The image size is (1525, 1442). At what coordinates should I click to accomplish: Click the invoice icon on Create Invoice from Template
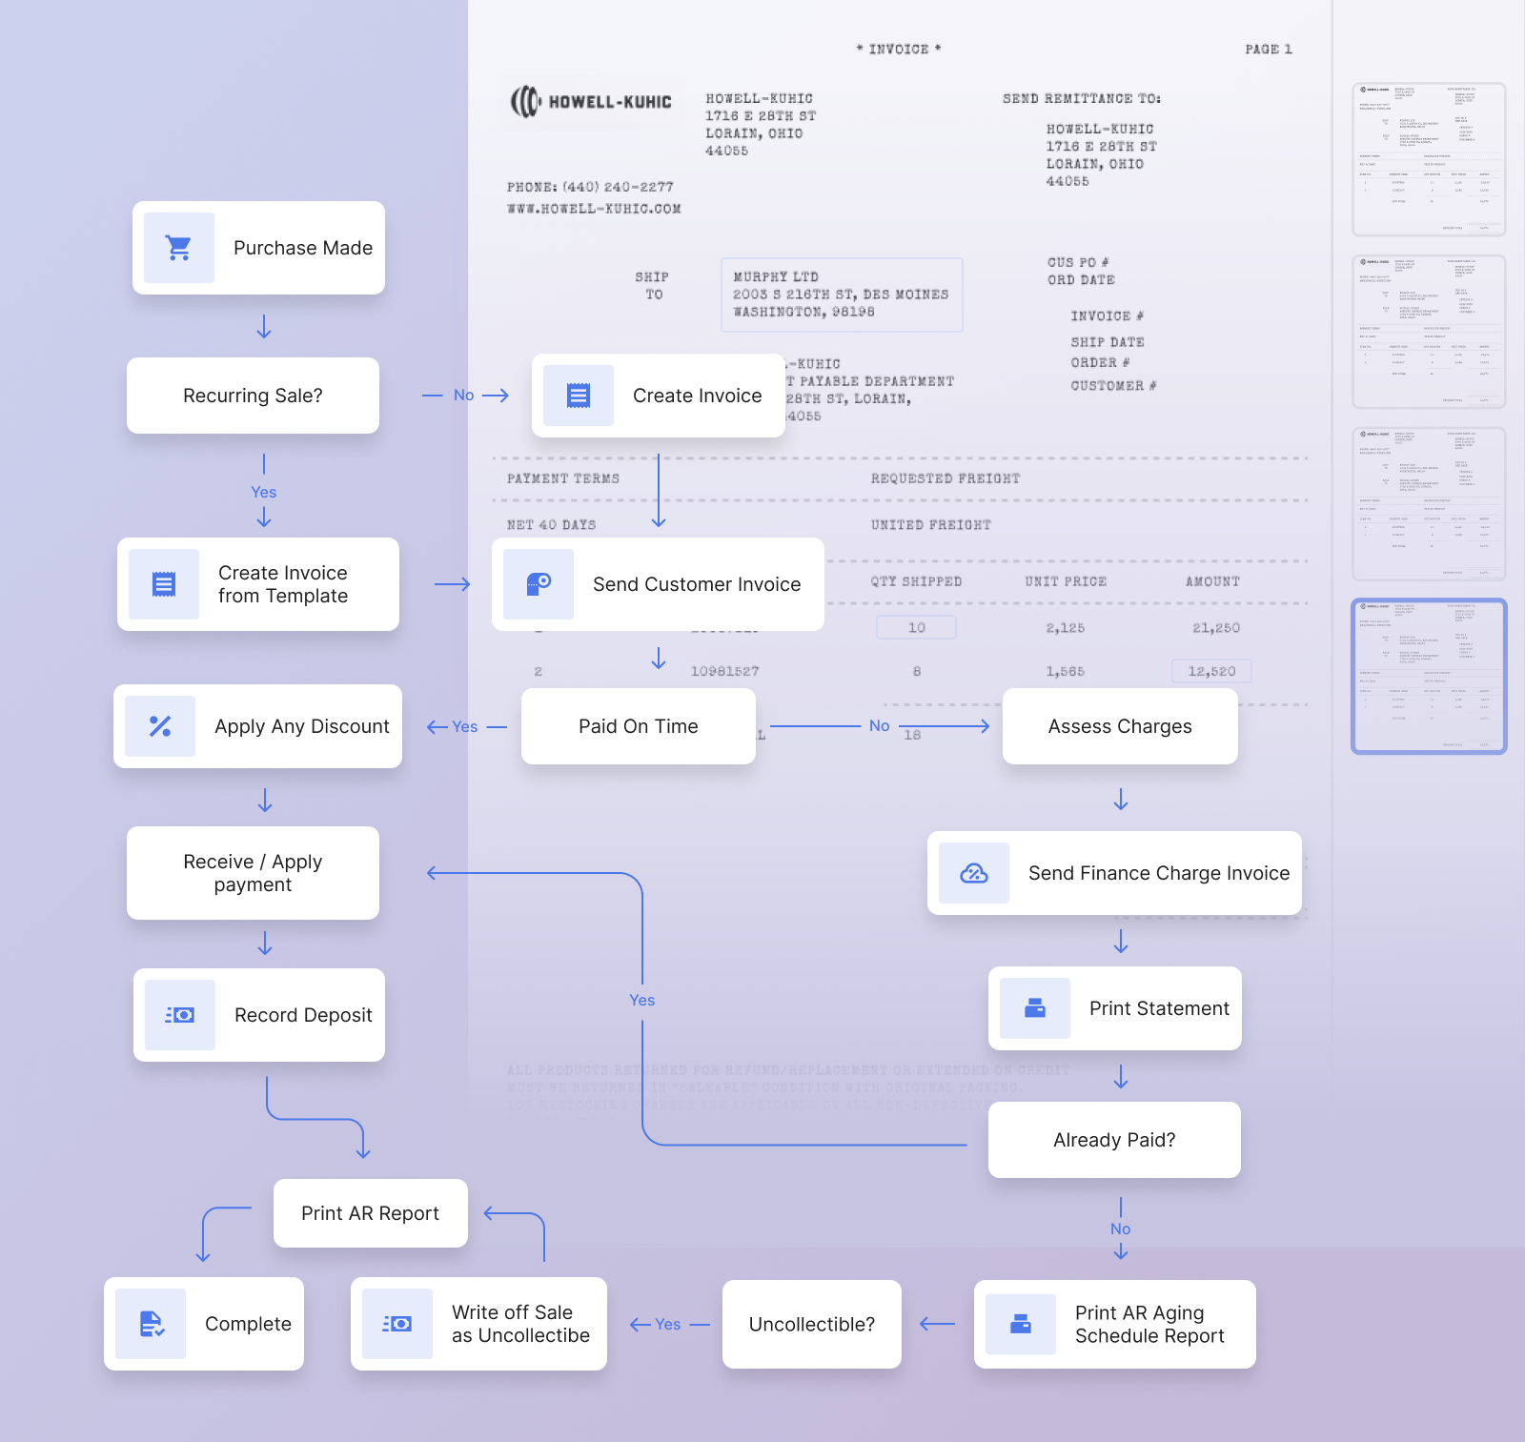point(164,584)
